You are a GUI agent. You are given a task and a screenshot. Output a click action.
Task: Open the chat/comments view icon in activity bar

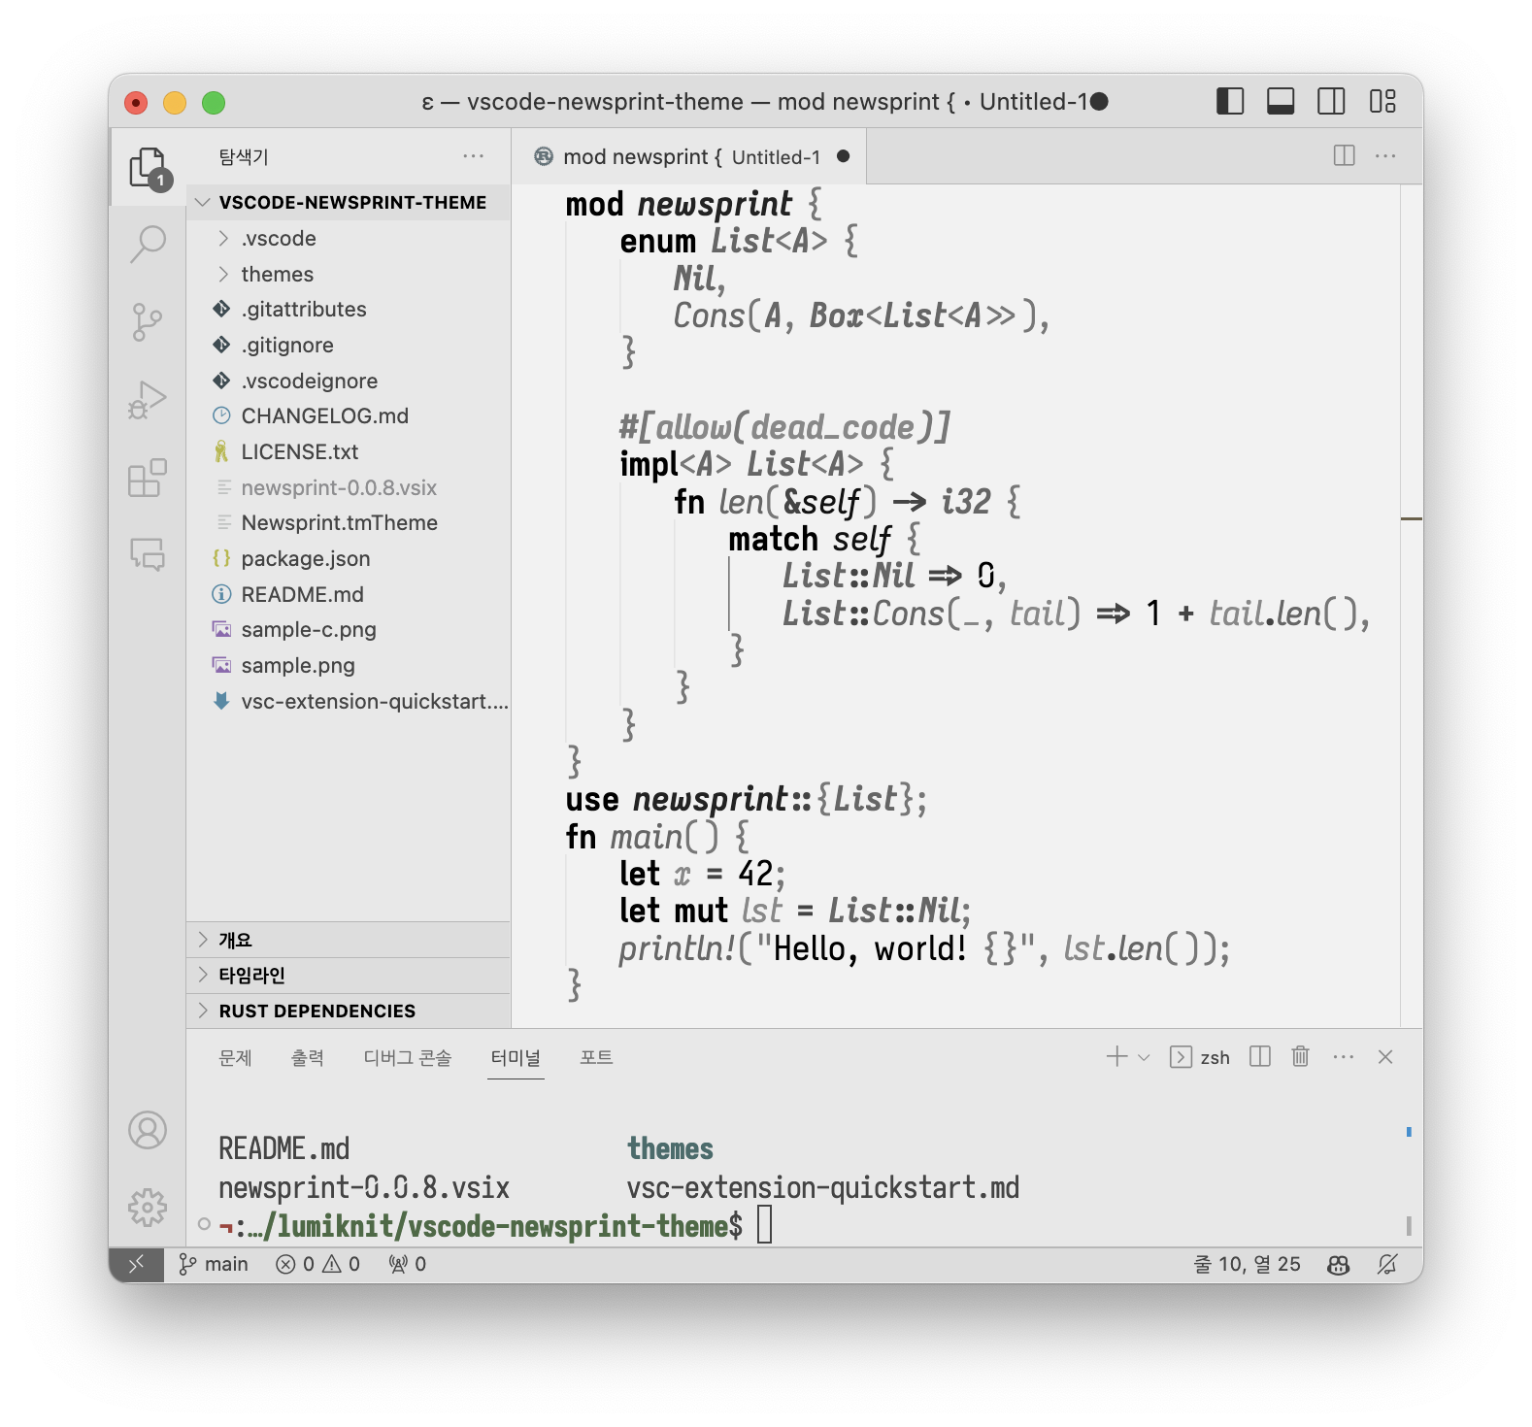click(x=148, y=554)
